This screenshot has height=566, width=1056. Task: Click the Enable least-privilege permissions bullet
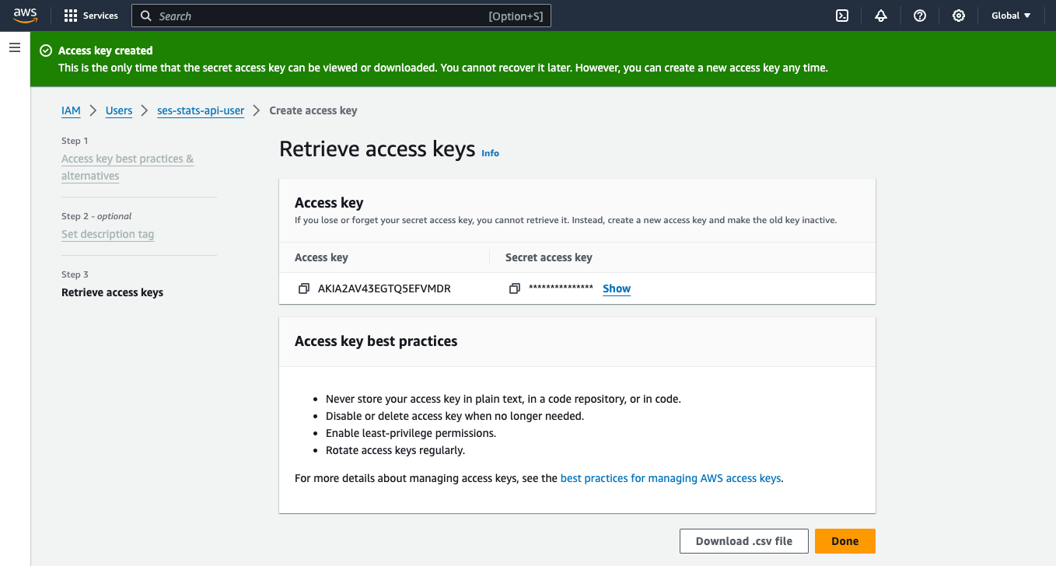(411, 433)
